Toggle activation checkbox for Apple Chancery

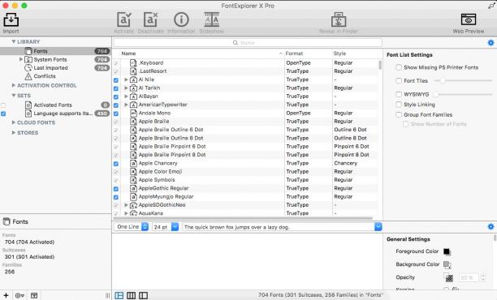click(x=116, y=164)
